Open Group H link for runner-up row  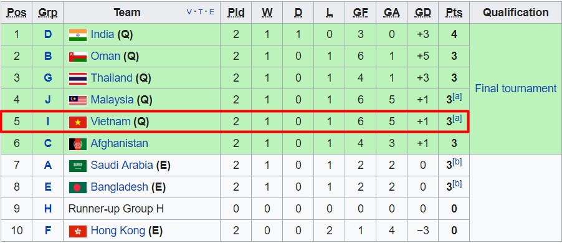click(48, 209)
